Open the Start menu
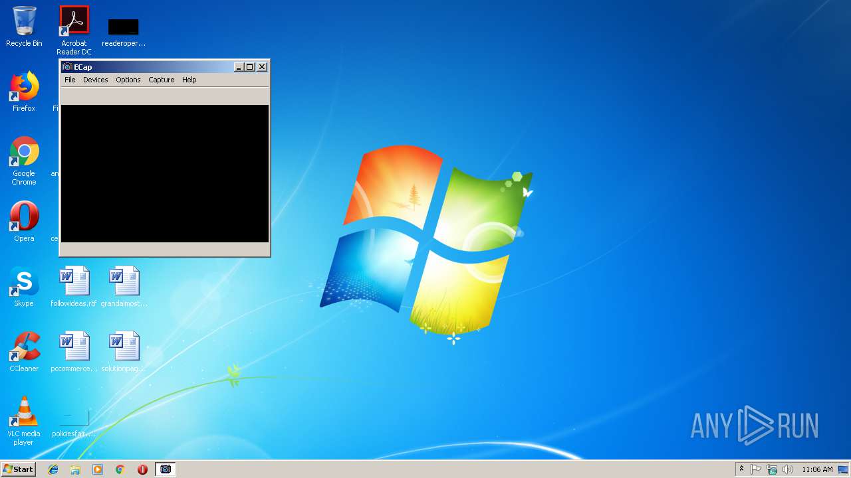This screenshot has width=851, height=478. [18, 469]
